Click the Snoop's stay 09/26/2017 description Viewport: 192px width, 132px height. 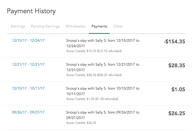pos(103,115)
